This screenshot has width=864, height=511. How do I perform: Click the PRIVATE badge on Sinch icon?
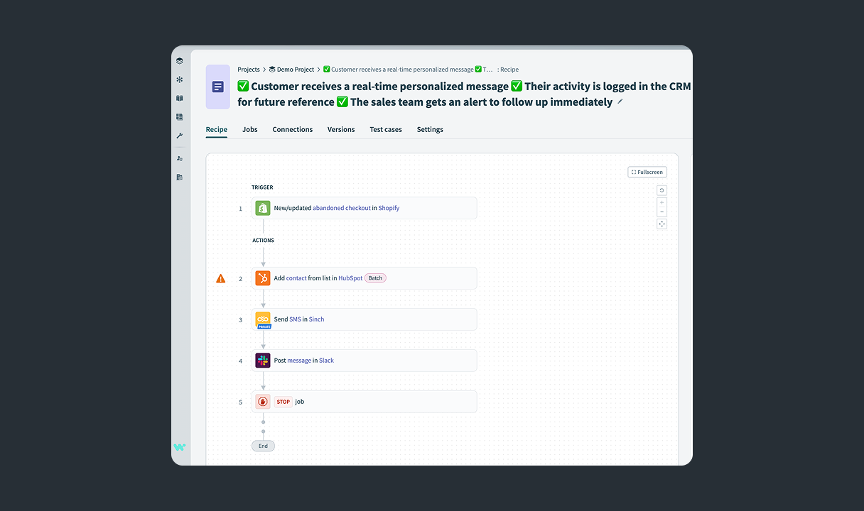tap(264, 326)
